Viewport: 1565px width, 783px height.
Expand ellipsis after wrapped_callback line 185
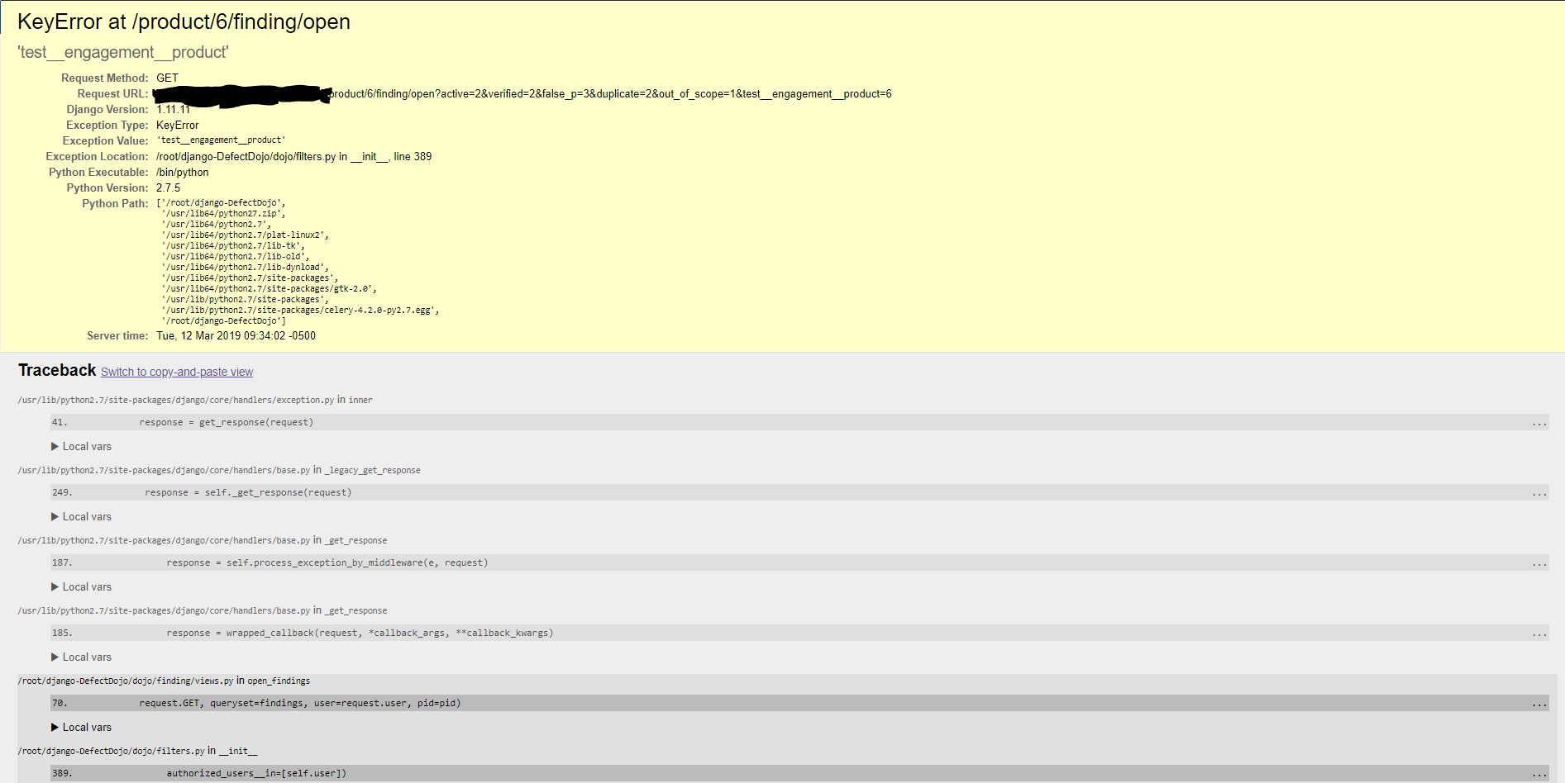click(x=1539, y=633)
